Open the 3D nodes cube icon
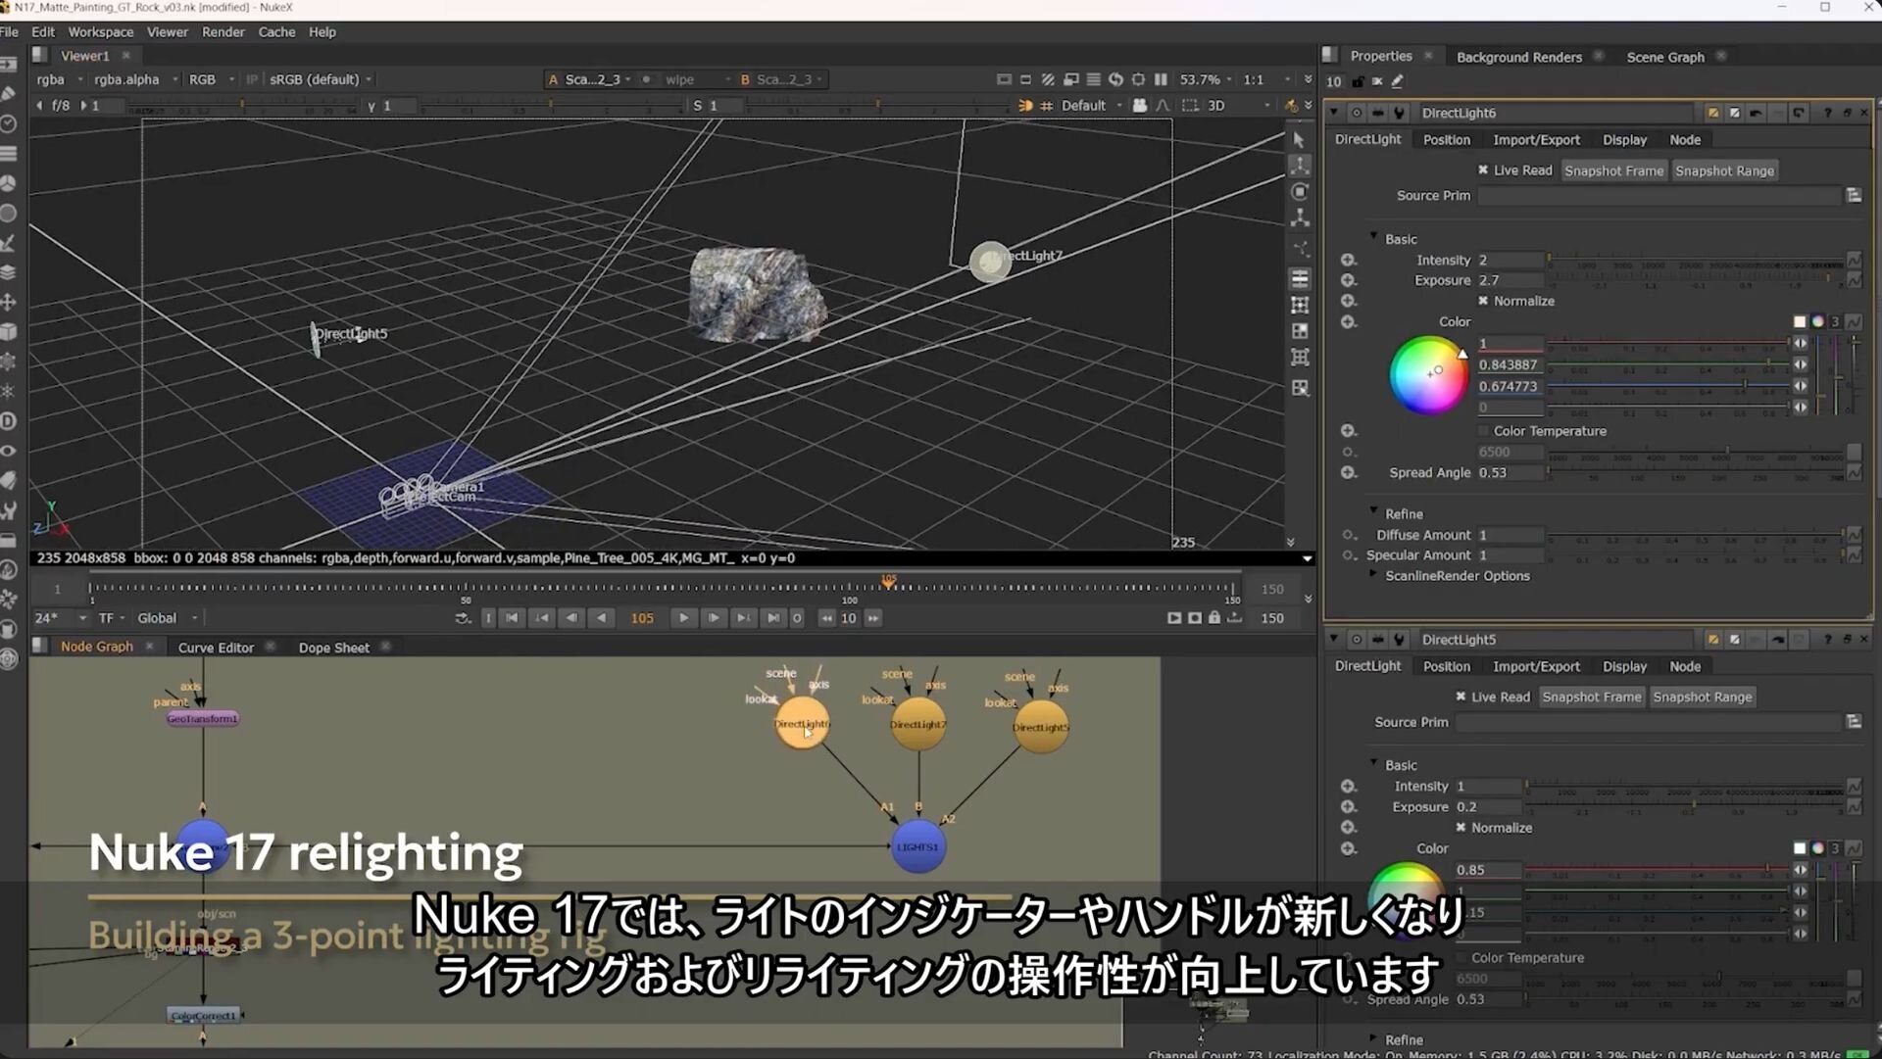This screenshot has width=1882, height=1059. tap(9, 332)
